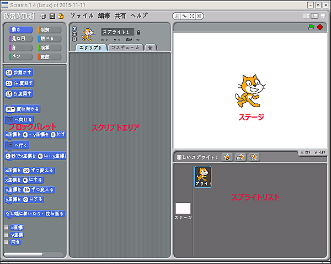Toggle the x座標 stage monitor checkbox
Viewport: 331px width, 264px height.
tap(6, 228)
